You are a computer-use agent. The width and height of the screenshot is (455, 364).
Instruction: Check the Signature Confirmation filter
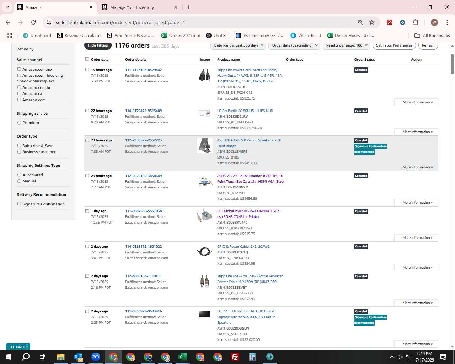[x=19, y=204]
